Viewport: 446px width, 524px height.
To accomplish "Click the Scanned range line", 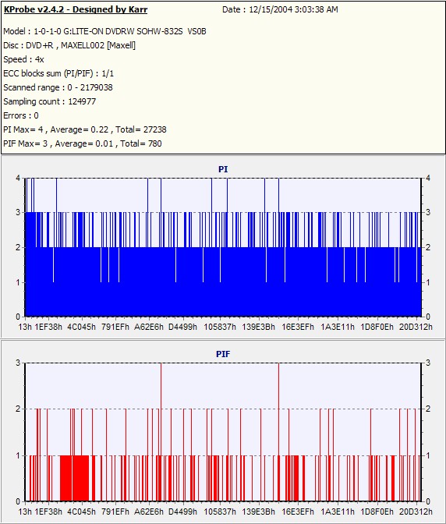I will 58,87.
